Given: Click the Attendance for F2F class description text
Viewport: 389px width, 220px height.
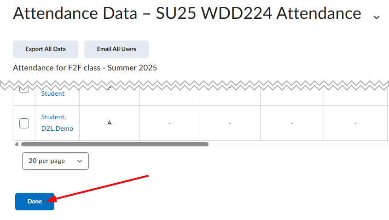Looking at the screenshot, I should (x=85, y=68).
